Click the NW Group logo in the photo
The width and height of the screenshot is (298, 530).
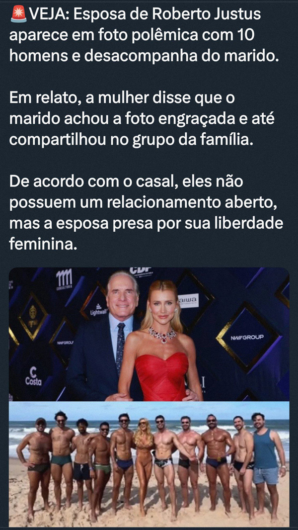pos(247,337)
